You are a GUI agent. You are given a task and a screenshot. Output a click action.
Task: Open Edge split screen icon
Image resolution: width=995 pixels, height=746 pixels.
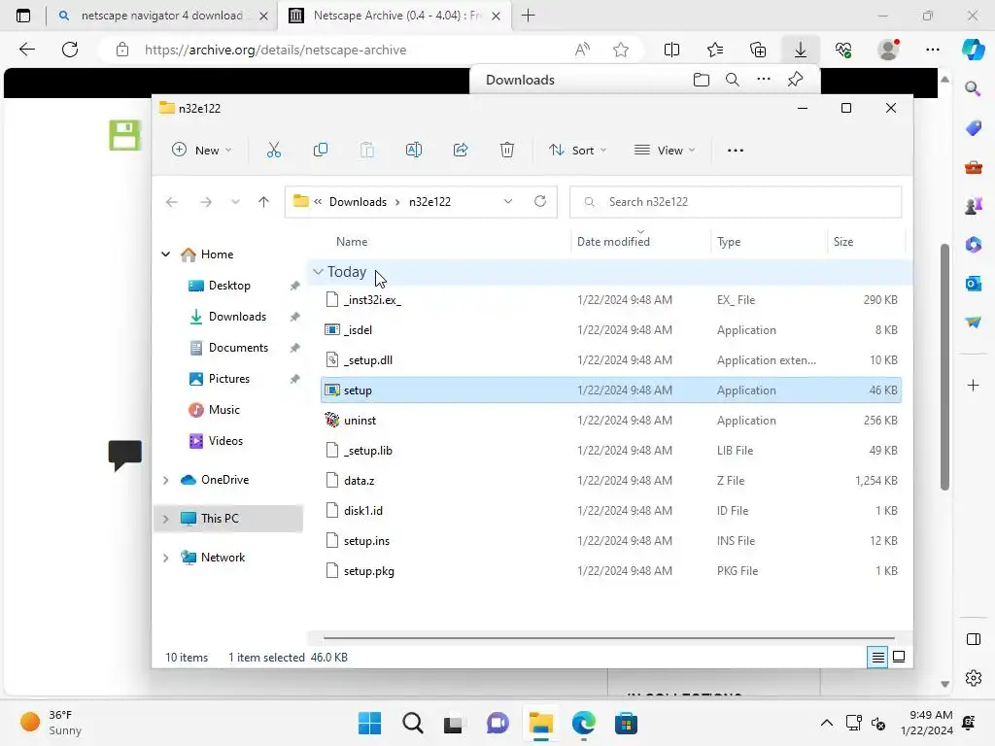pyautogui.click(x=671, y=51)
